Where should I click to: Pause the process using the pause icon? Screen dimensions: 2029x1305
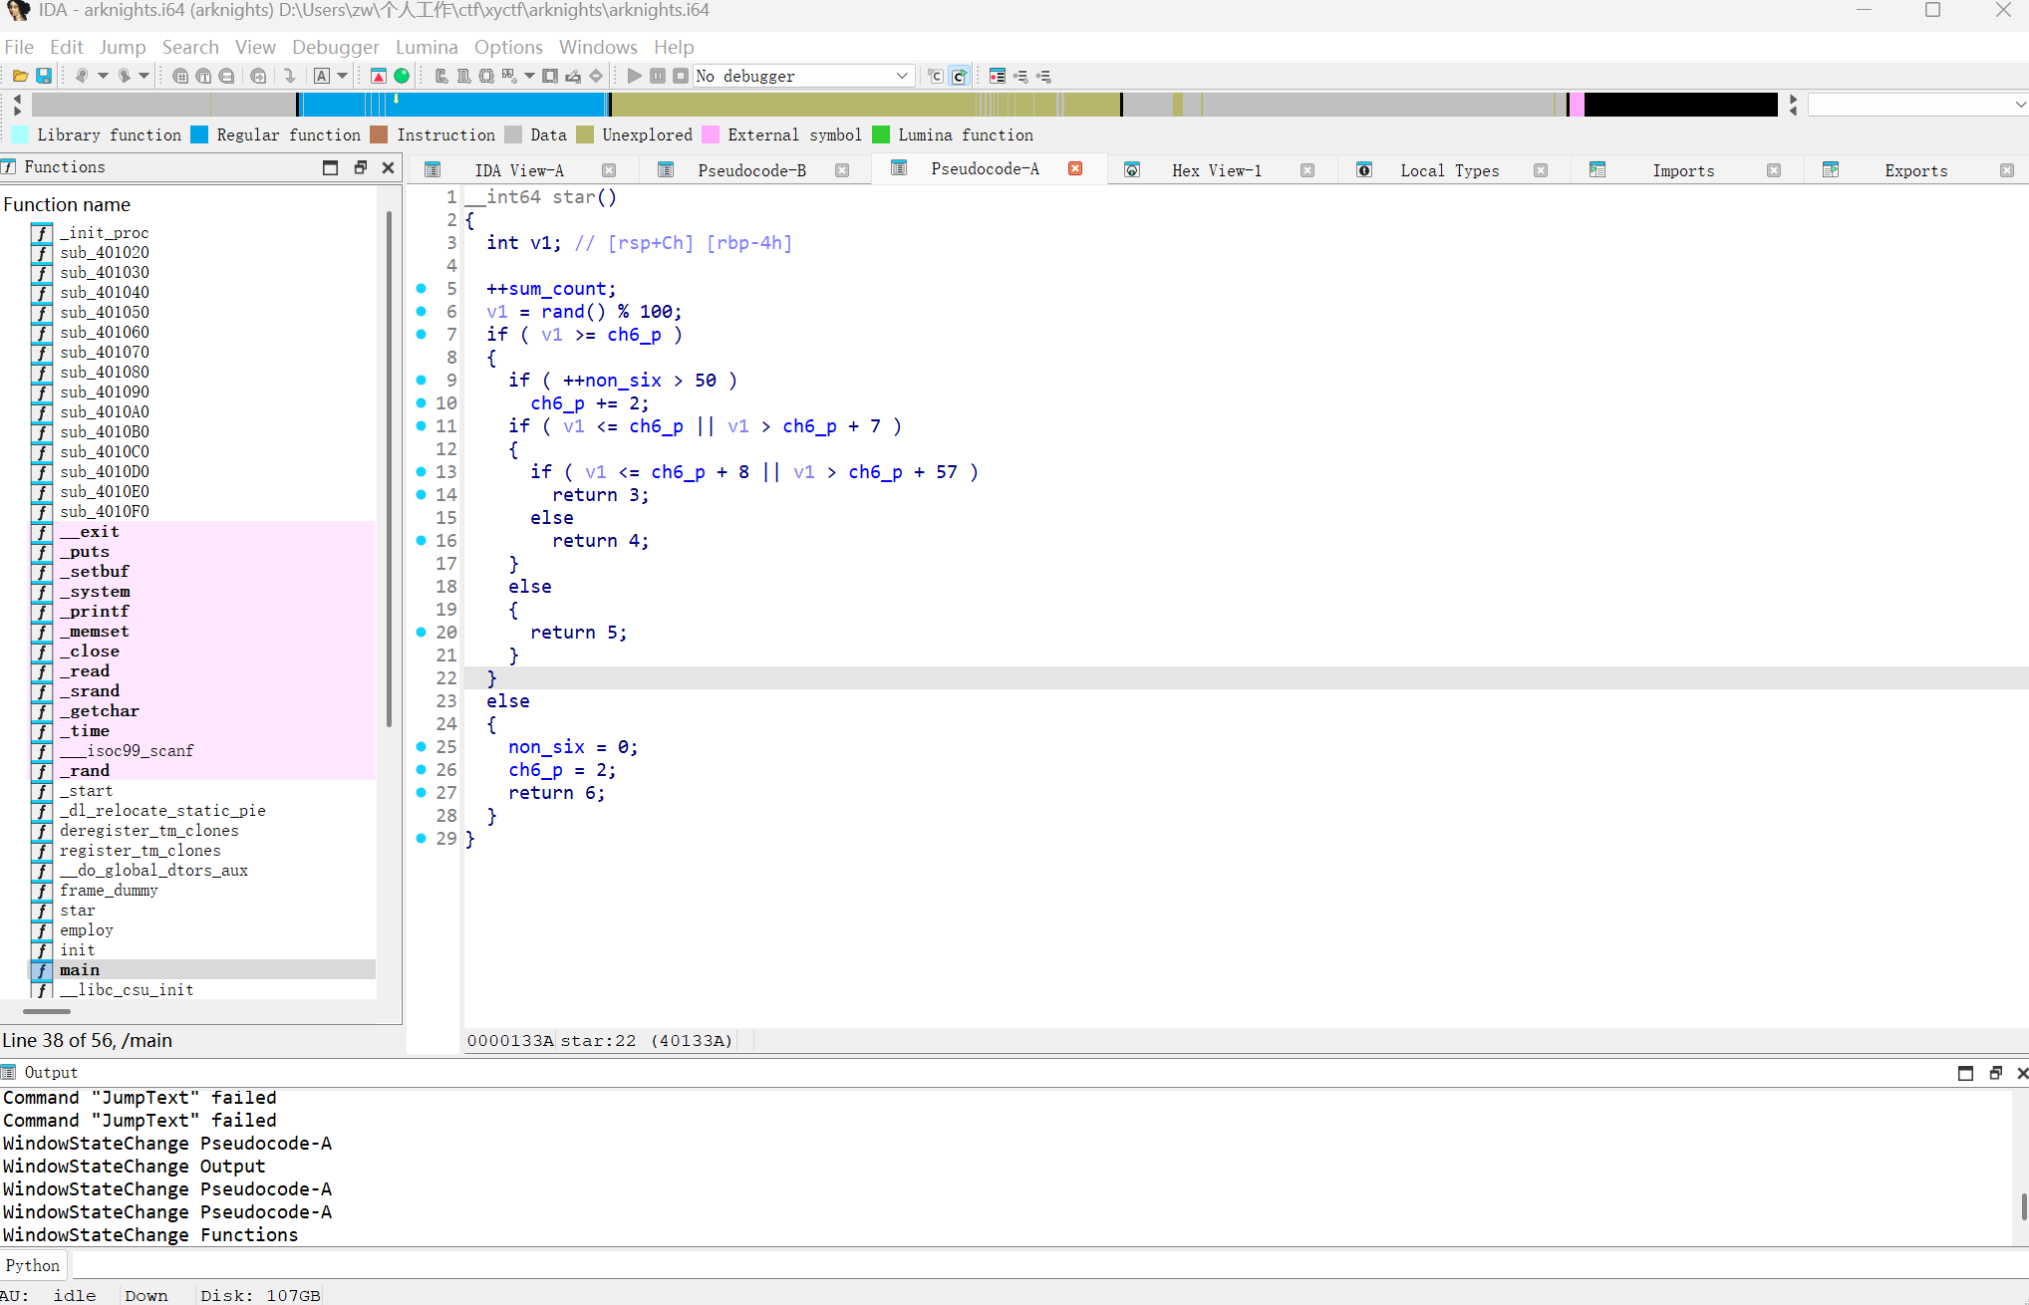point(658,76)
